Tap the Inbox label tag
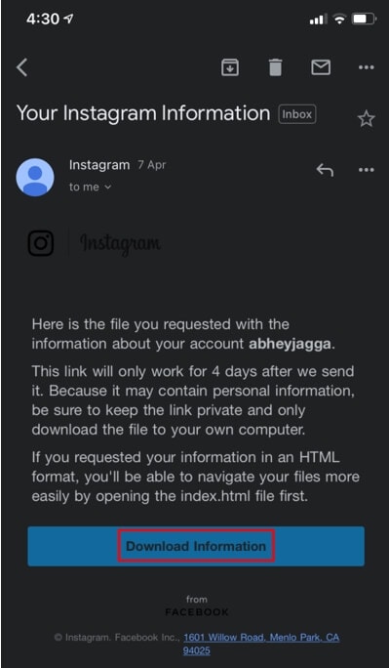 [297, 114]
